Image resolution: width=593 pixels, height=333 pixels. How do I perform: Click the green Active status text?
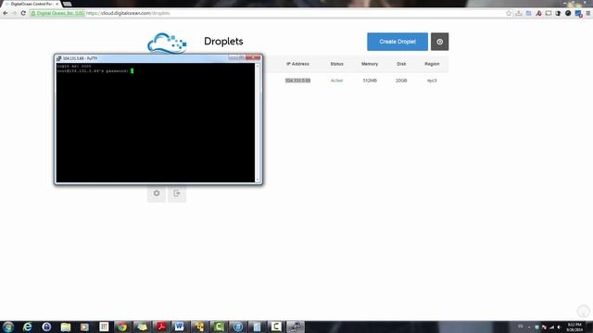[336, 80]
